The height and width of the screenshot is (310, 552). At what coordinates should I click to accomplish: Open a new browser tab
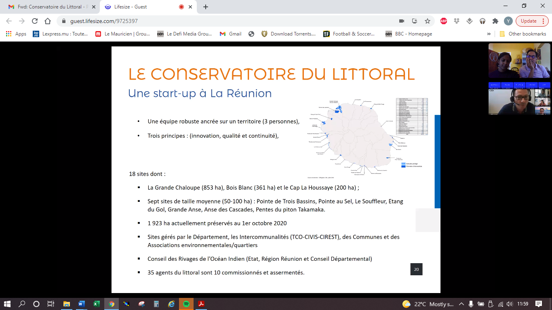206,7
